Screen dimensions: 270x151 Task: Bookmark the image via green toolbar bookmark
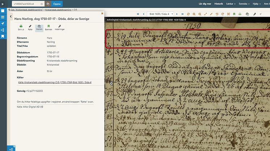(234, 14)
